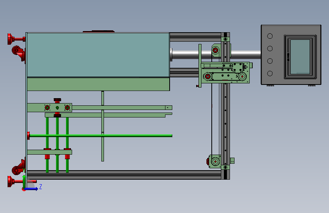Click the lowest round button on control box
329x213 pixels.
[270, 74]
